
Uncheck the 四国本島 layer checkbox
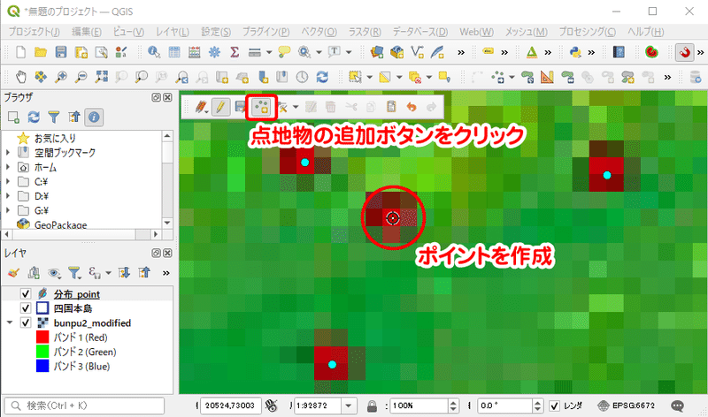[26, 308]
